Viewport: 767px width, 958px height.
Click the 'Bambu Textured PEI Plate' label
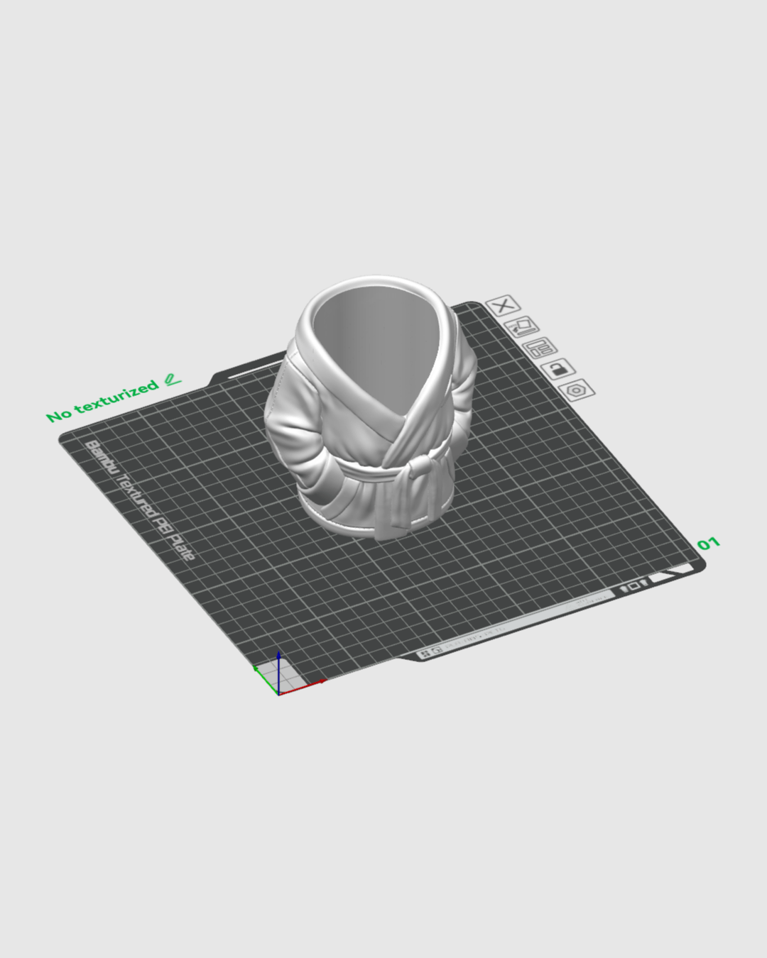[x=139, y=500]
